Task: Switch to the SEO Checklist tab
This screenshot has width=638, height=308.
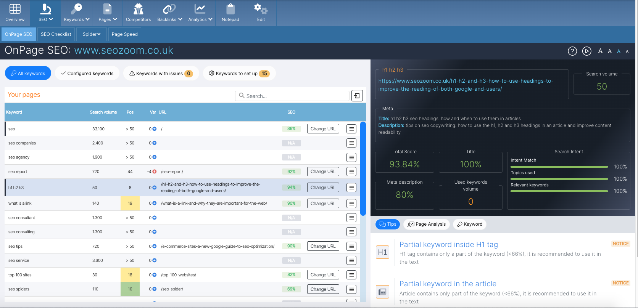Action: click(x=56, y=34)
